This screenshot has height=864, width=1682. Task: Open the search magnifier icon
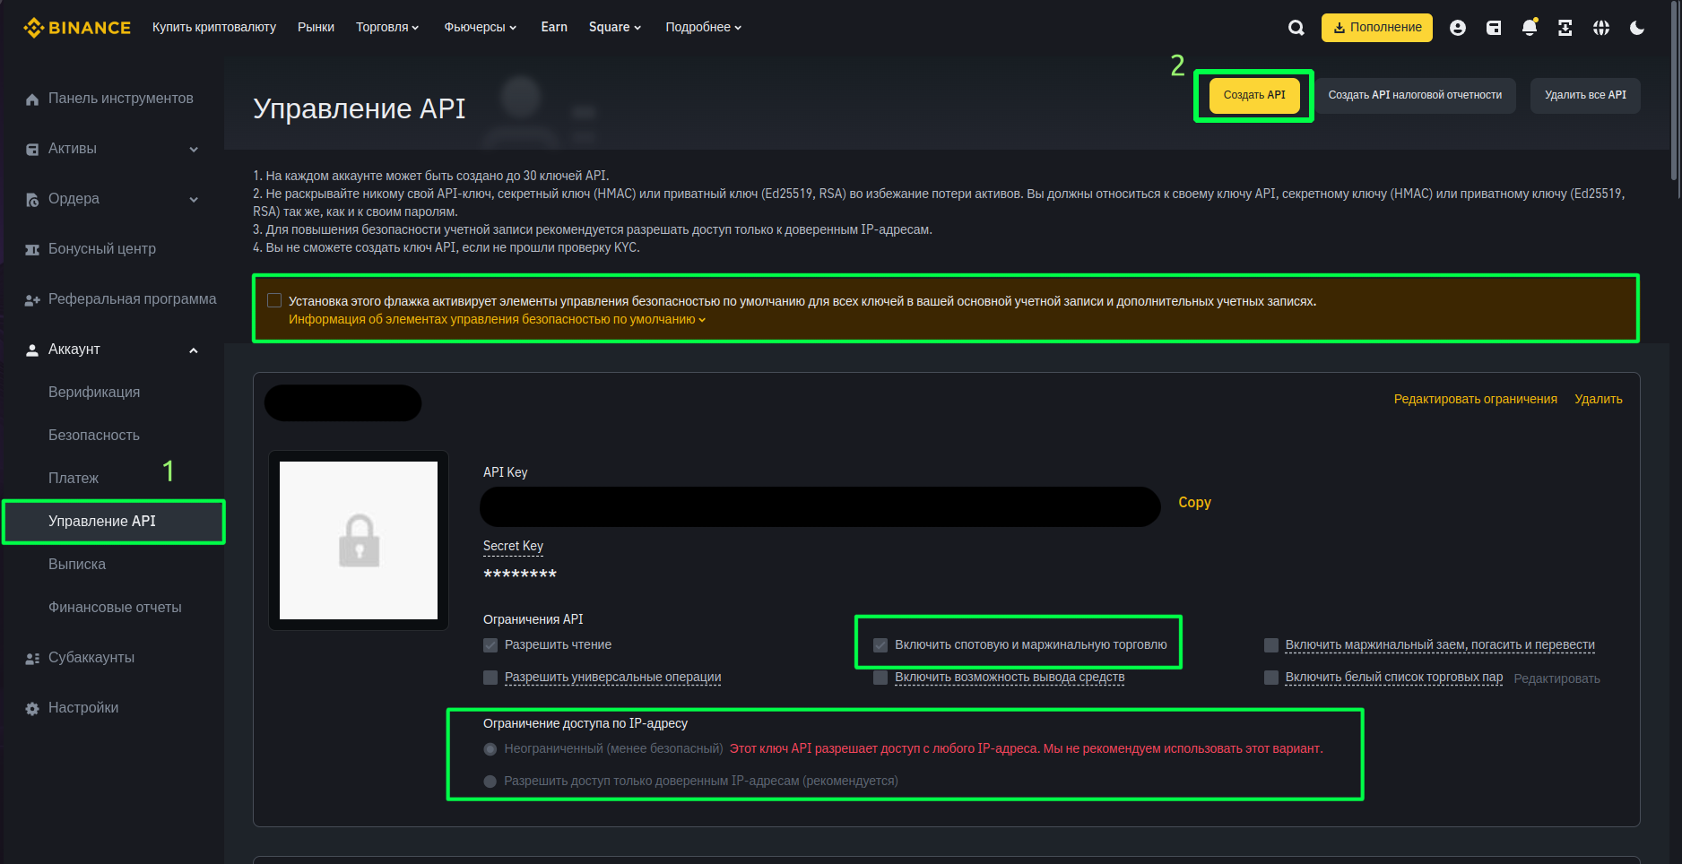(1296, 28)
